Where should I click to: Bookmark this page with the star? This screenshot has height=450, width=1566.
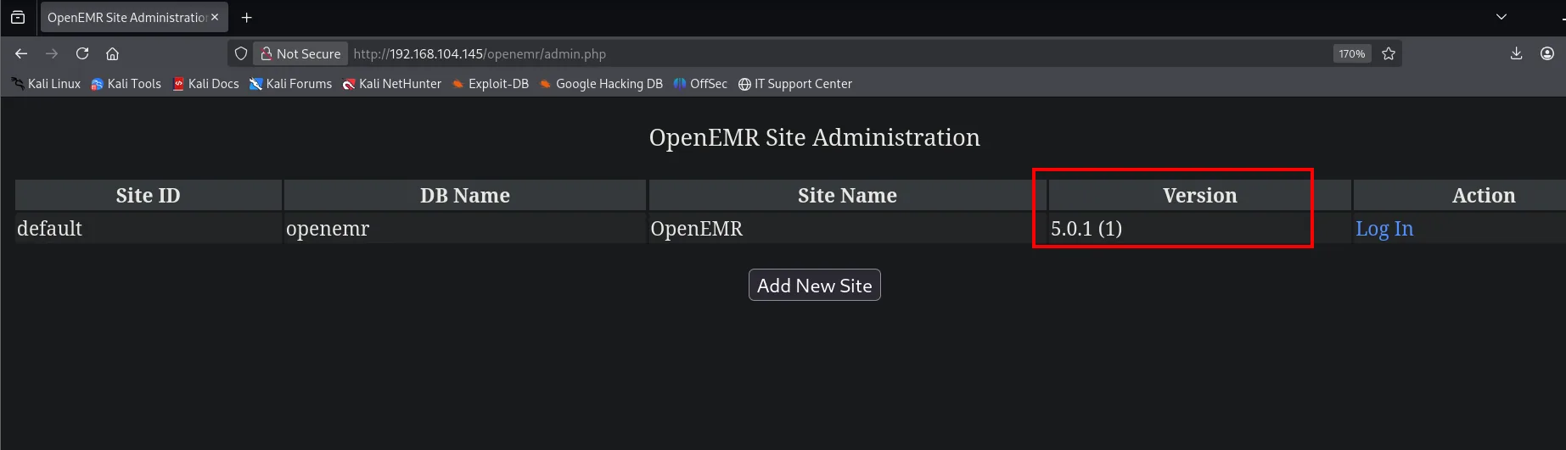click(x=1389, y=53)
